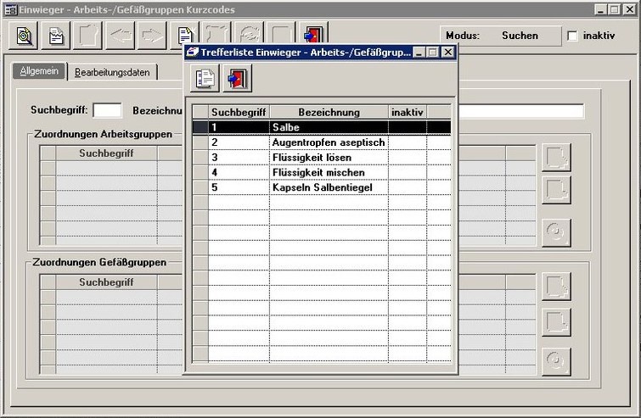The width and height of the screenshot is (641, 418).
Task: Click Suchbegriff cell with value 3
Action: pos(239,158)
